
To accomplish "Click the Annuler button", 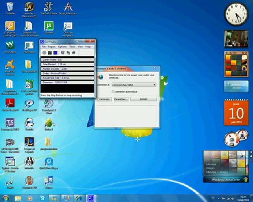I will point(144,99).
